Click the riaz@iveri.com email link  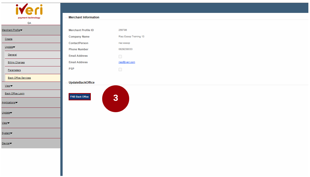tap(127, 62)
